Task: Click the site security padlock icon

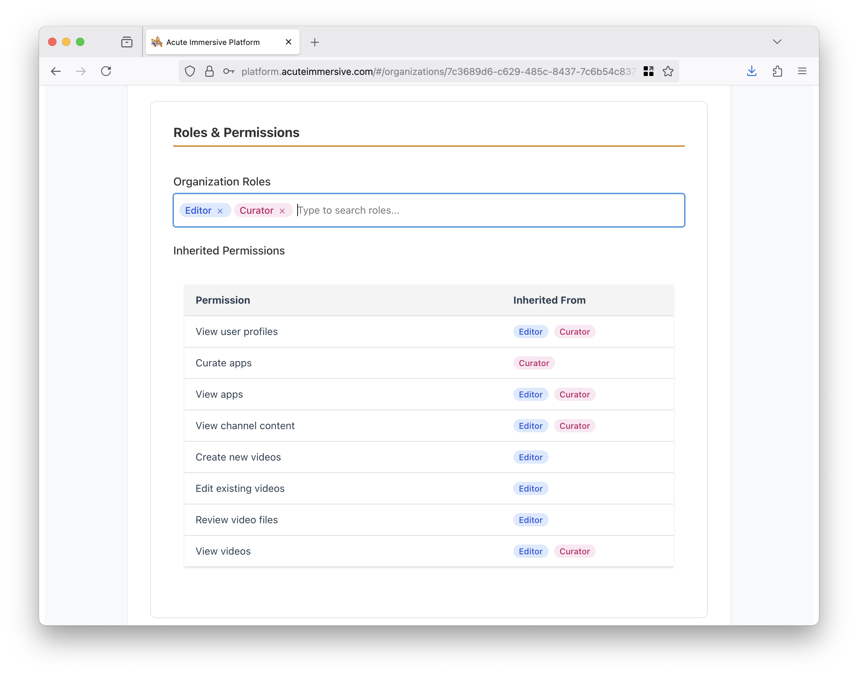Action: (x=209, y=71)
